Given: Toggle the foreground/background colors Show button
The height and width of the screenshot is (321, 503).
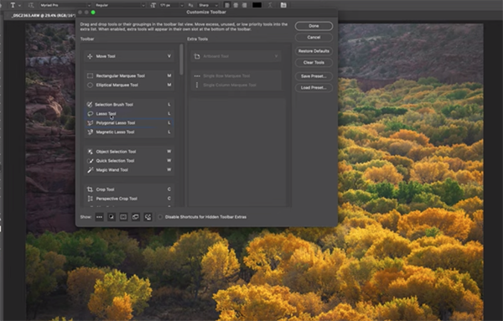Looking at the screenshot, I should pyautogui.click(x=111, y=217).
